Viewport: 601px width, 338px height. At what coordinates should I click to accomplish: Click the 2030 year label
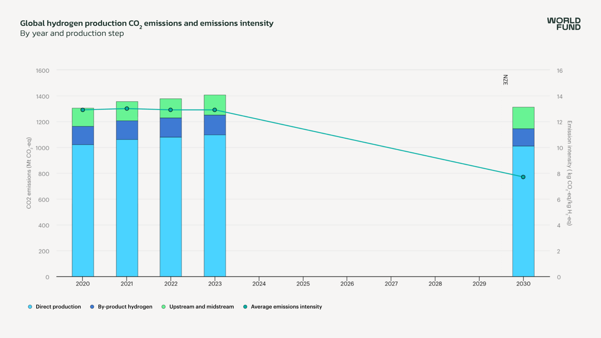[523, 283]
